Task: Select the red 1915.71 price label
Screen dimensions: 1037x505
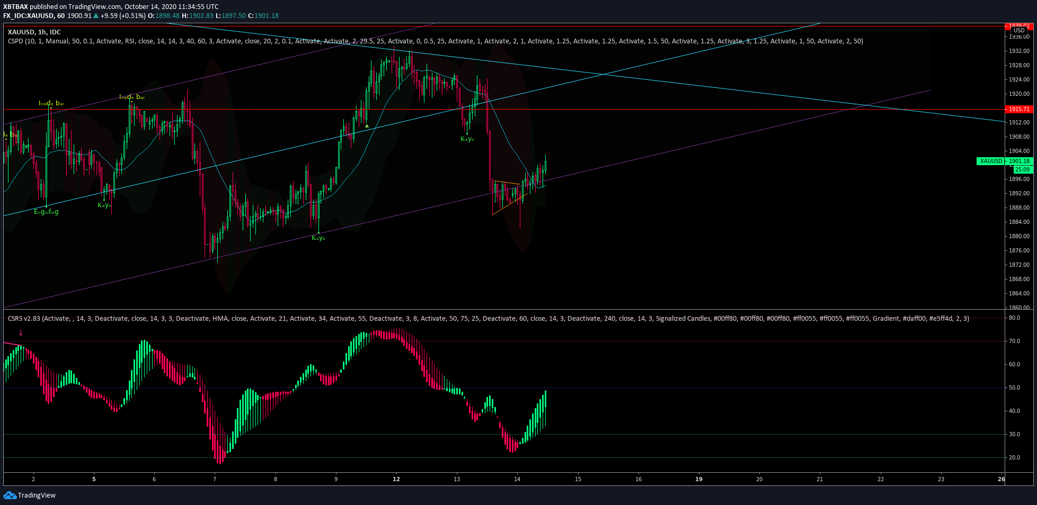Action: 1018,109
